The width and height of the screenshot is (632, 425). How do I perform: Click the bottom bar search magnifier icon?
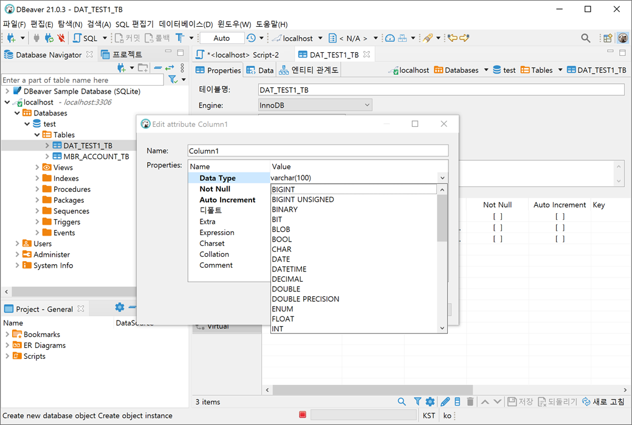(x=402, y=402)
